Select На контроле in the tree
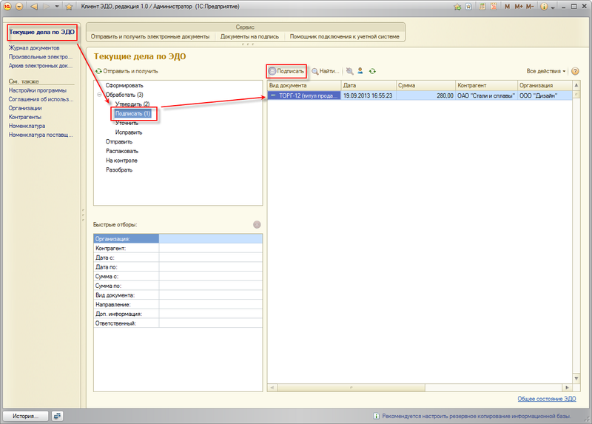Image resolution: width=592 pixels, height=424 pixels. point(121,161)
